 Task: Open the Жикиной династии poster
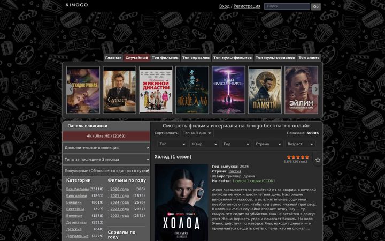[156, 90]
